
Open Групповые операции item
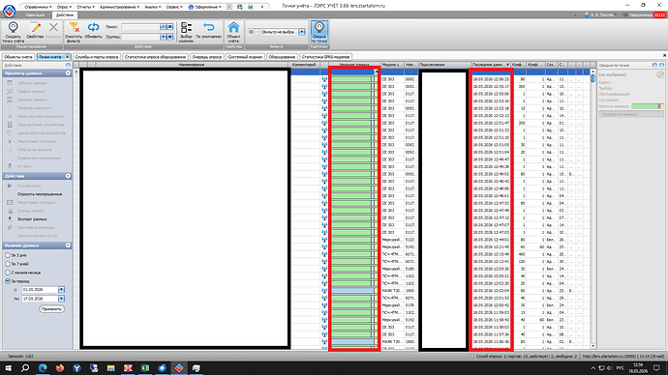[x=37, y=227]
